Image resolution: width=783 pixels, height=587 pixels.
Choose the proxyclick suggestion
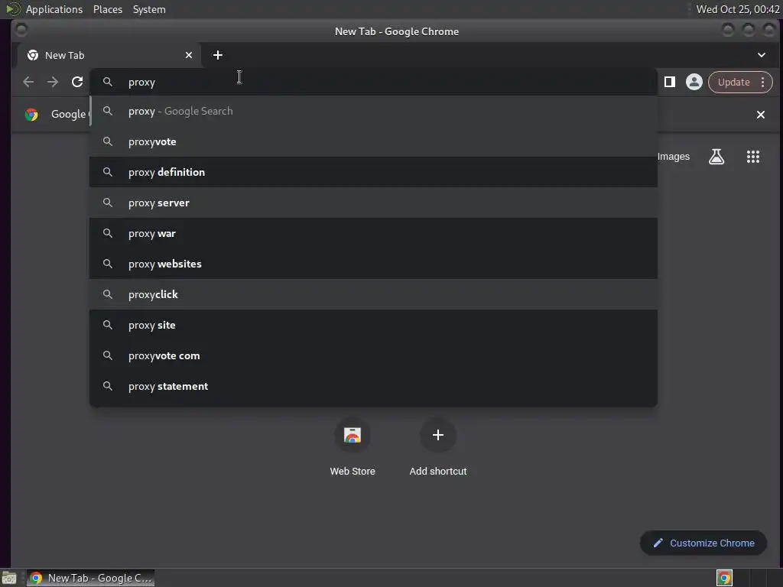pos(373,294)
